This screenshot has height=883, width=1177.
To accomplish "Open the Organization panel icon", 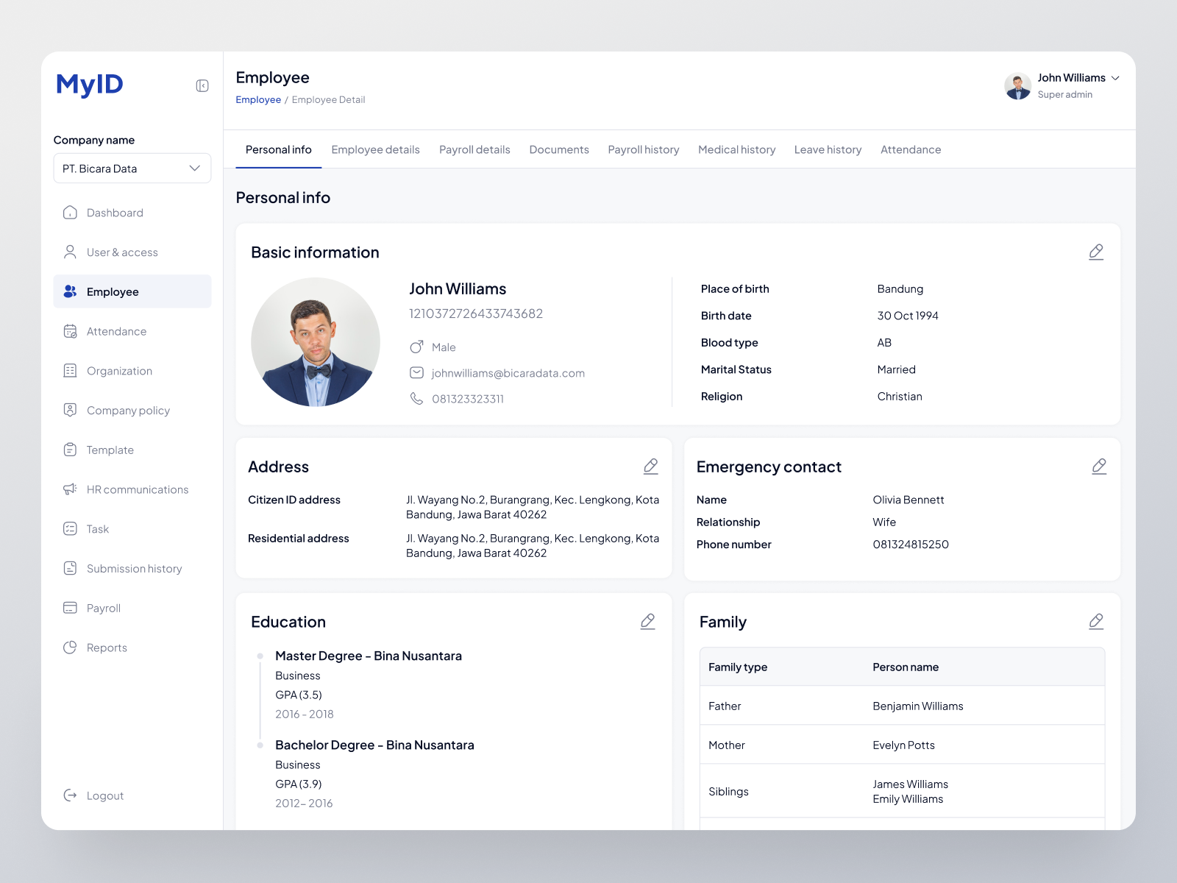I will [x=70, y=370].
